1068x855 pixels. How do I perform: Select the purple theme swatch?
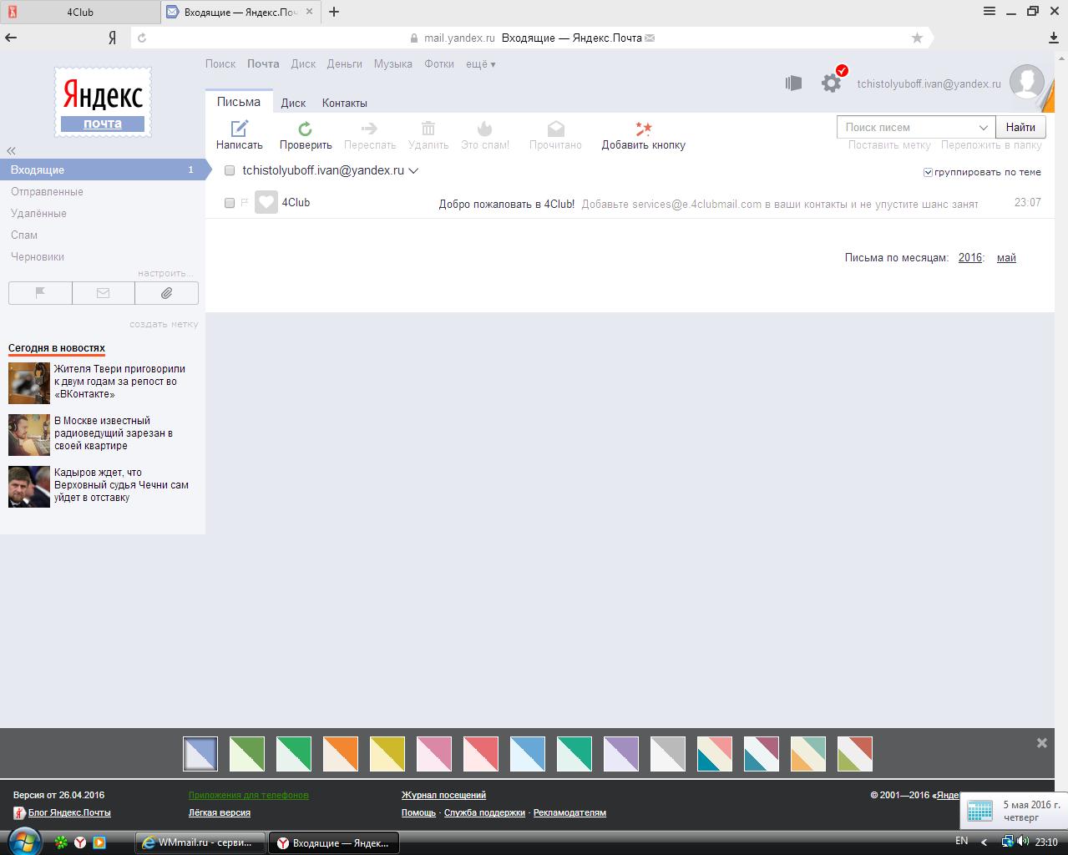621,754
